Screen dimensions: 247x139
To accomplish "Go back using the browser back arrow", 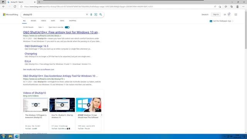I will [3, 7].
